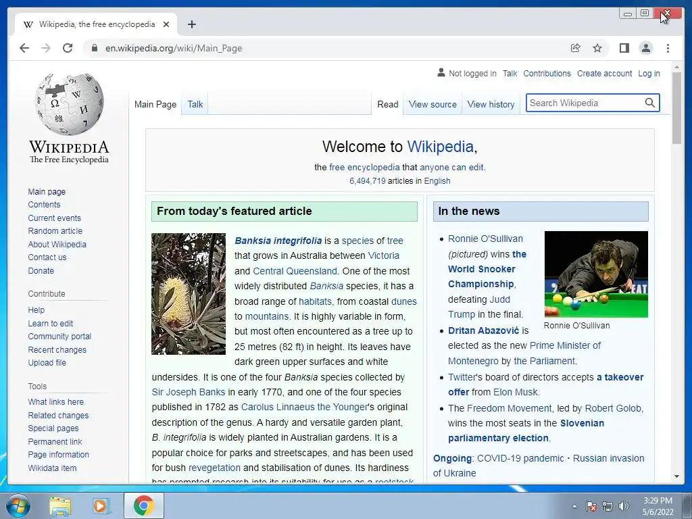Click the Upload file link

(x=47, y=362)
